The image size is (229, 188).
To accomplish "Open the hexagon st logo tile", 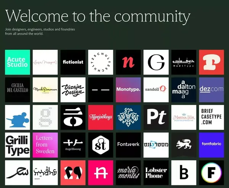I will click(101, 145).
